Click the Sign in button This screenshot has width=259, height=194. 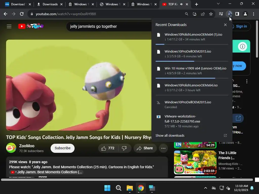point(241,26)
